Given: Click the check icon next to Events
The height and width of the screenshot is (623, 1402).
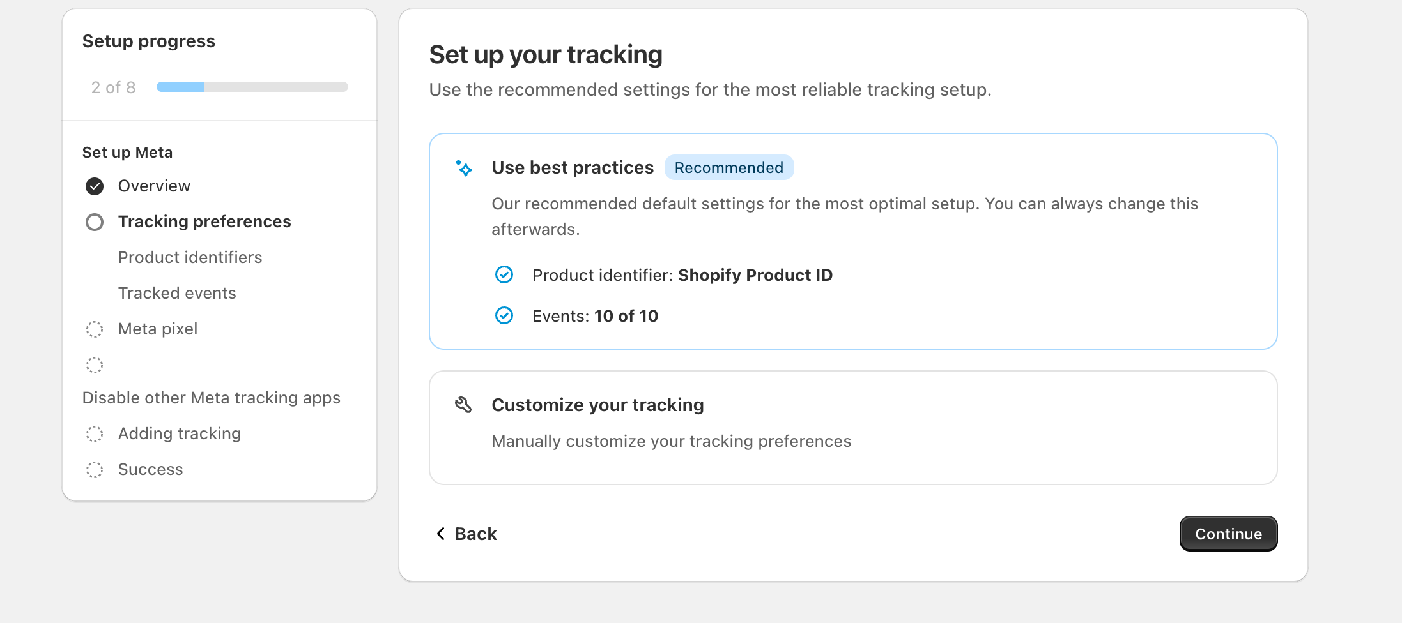Looking at the screenshot, I should (x=504, y=316).
